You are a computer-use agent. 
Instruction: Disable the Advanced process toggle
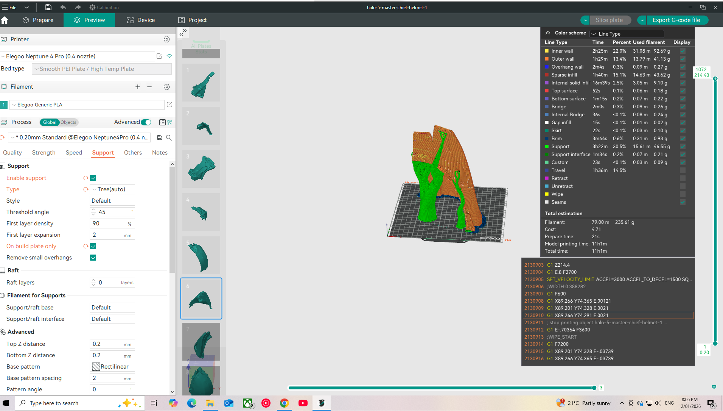[x=147, y=122]
